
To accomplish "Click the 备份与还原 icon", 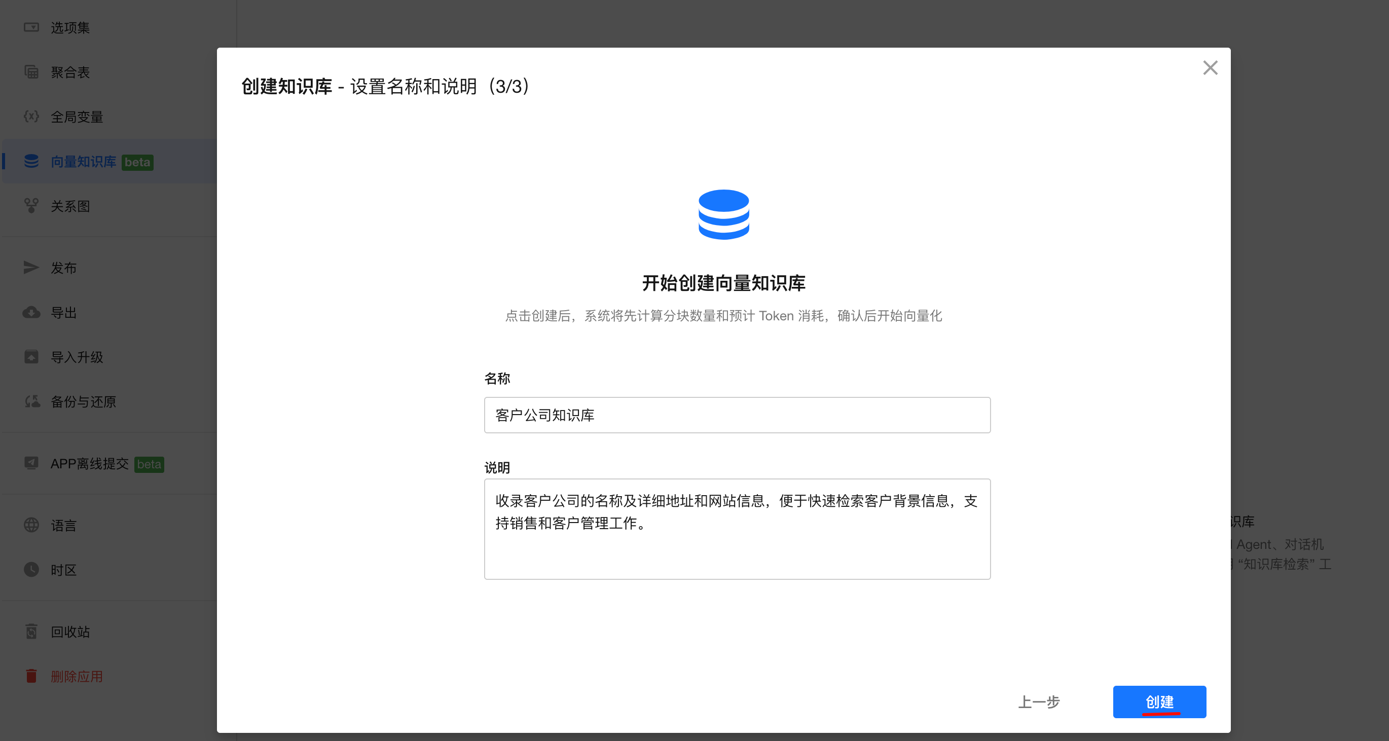I will point(31,401).
